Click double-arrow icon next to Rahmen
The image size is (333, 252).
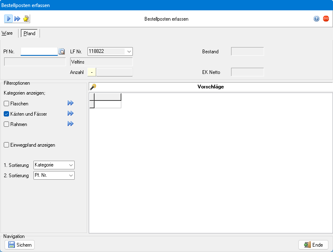71,124
